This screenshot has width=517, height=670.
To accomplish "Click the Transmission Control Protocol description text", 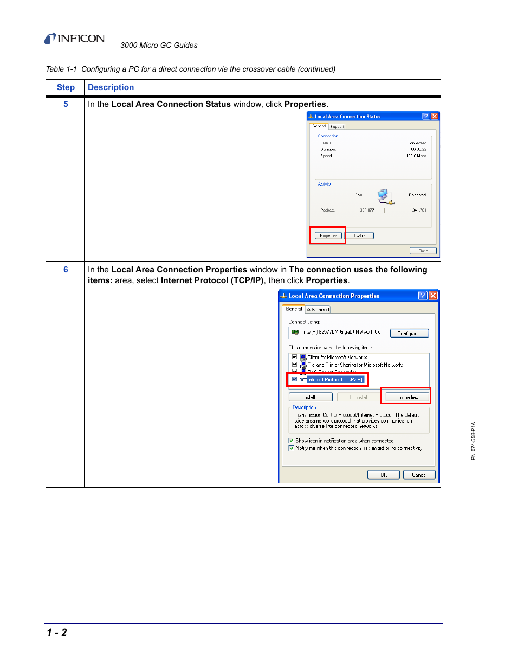I will point(357,420).
